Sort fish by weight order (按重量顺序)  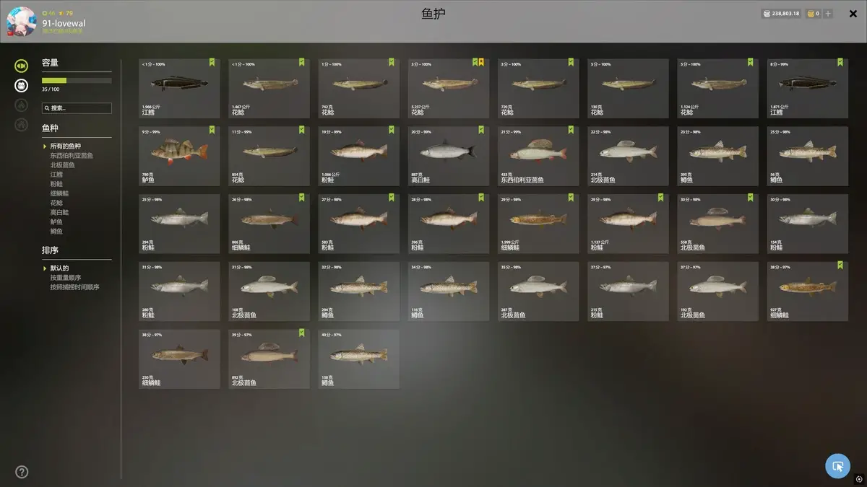coord(66,278)
